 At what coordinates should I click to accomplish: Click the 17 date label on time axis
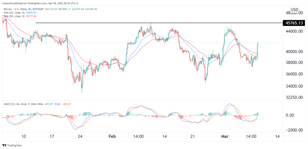point(52,136)
